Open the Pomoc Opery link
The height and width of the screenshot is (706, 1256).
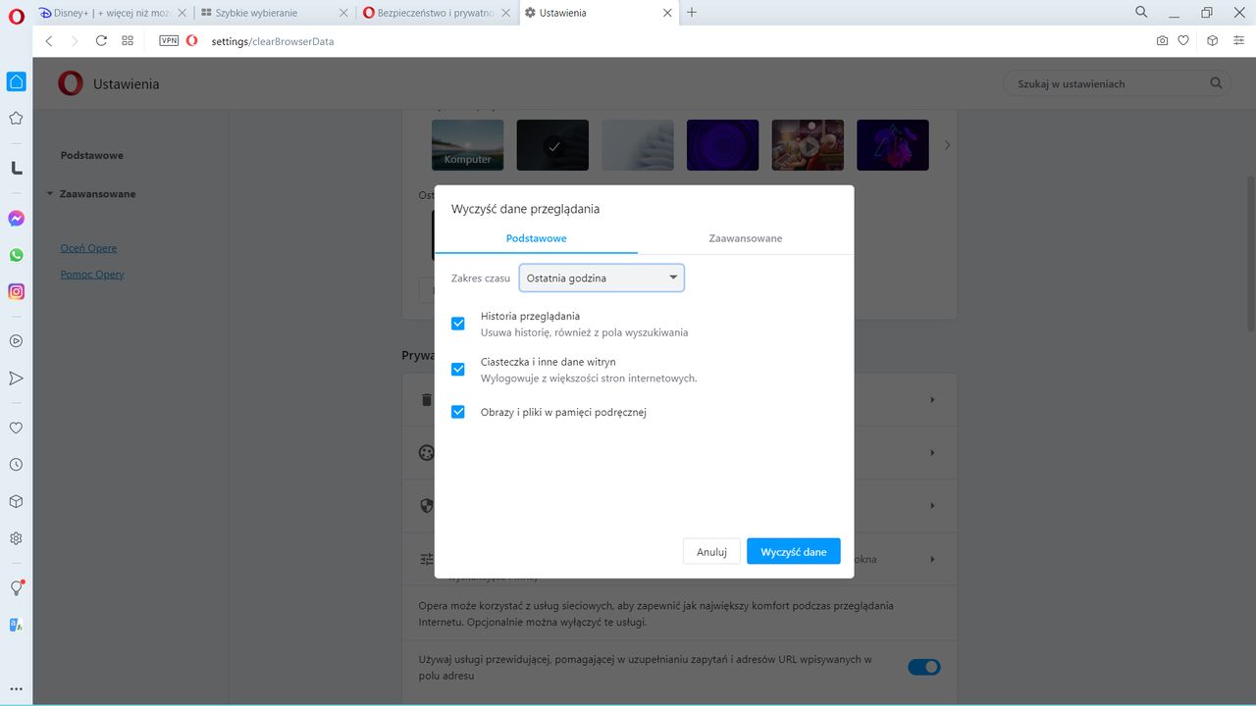(x=92, y=275)
